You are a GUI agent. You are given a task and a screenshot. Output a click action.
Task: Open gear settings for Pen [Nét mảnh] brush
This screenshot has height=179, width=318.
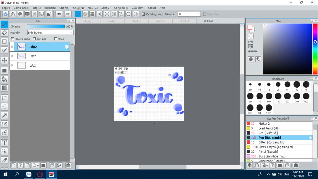[x=311, y=138]
